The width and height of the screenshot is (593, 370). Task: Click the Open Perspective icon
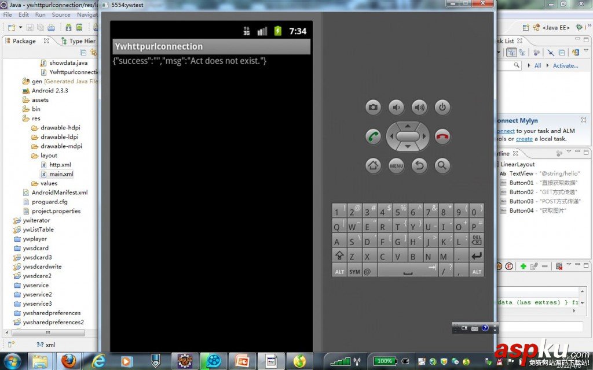(526, 27)
